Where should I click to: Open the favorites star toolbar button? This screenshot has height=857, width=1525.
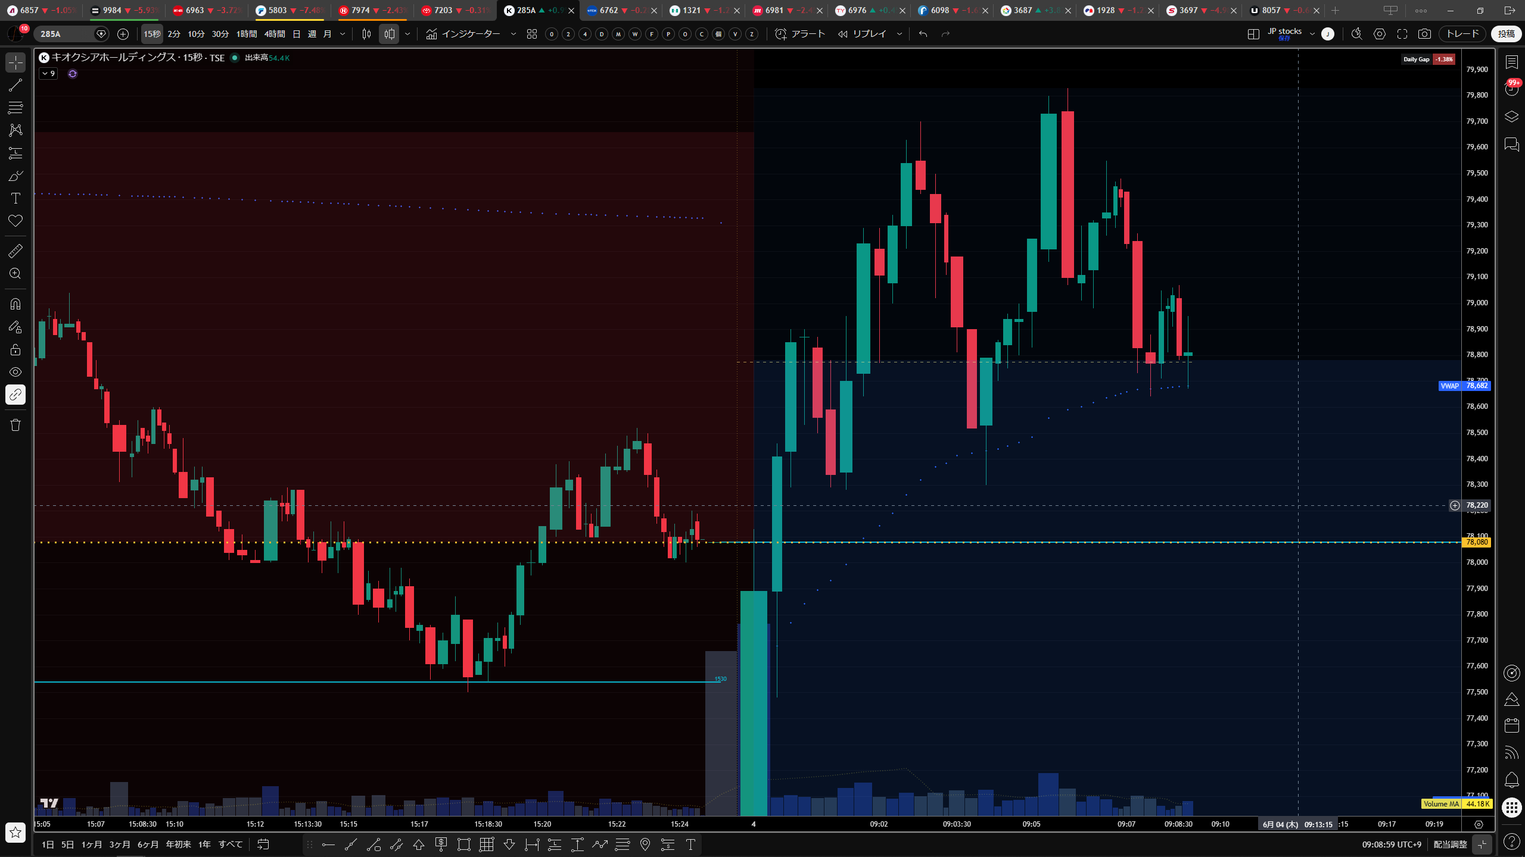pyautogui.click(x=15, y=833)
